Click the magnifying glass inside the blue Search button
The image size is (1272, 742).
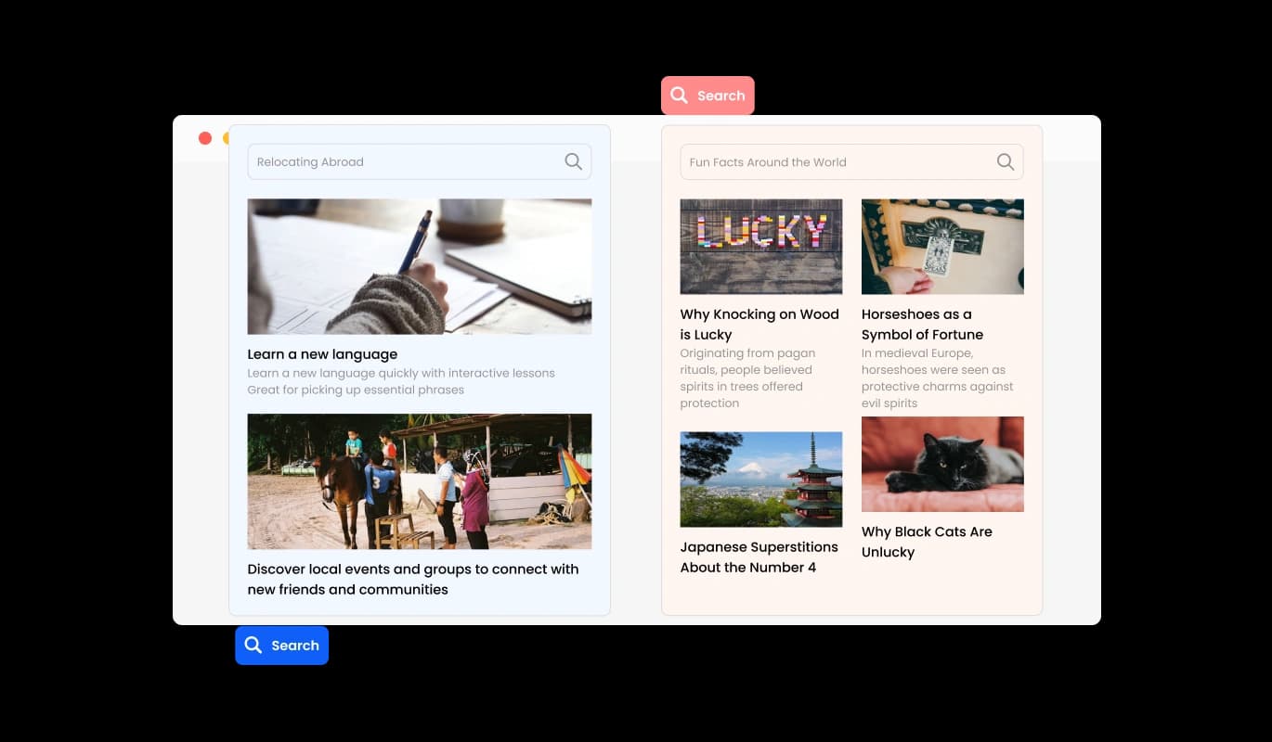click(x=253, y=645)
